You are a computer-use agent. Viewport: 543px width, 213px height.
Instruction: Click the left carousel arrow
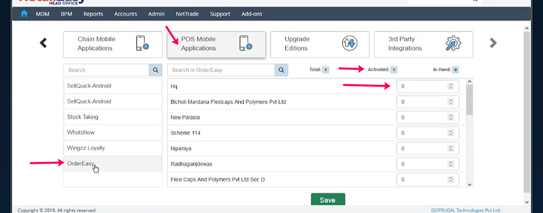[43, 43]
